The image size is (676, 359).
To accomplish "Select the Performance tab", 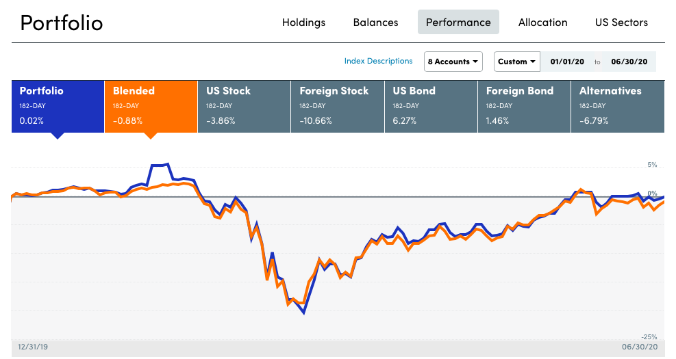I will [x=458, y=23].
